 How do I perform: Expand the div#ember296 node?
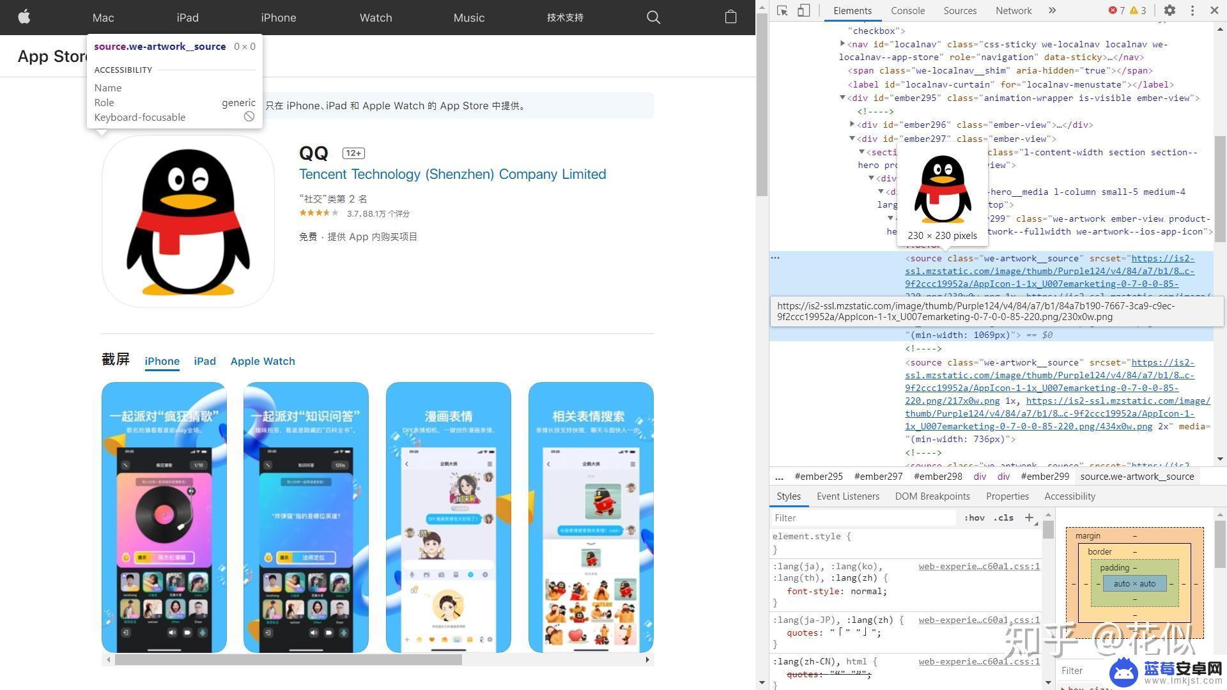point(852,125)
